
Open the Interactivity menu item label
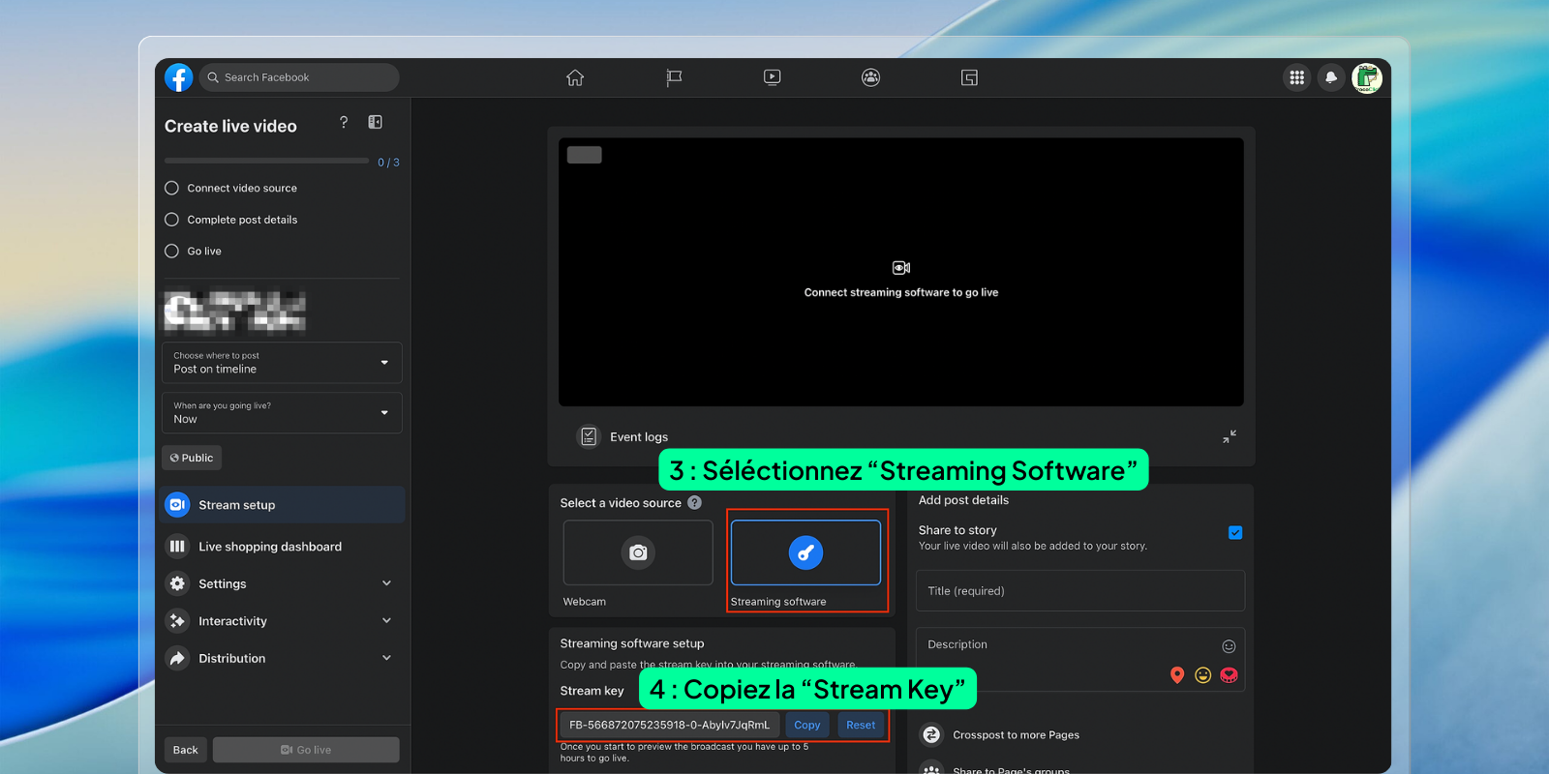click(232, 621)
